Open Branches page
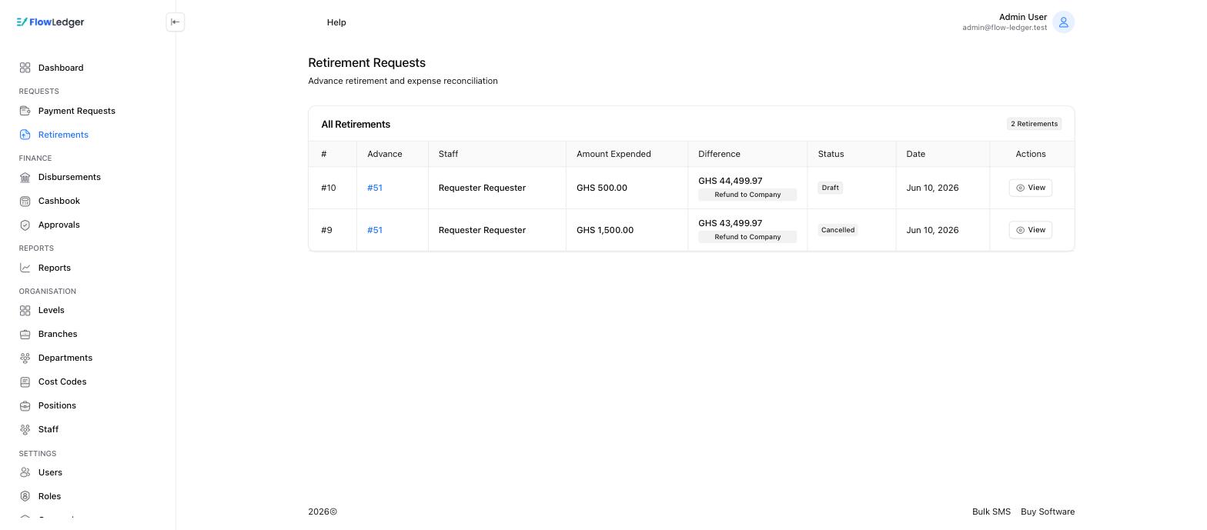The height and width of the screenshot is (530, 1207). click(58, 334)
